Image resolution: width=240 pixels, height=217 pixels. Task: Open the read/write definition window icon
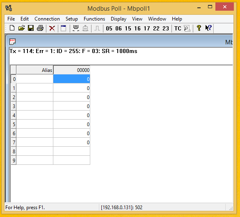coord(63,28)
